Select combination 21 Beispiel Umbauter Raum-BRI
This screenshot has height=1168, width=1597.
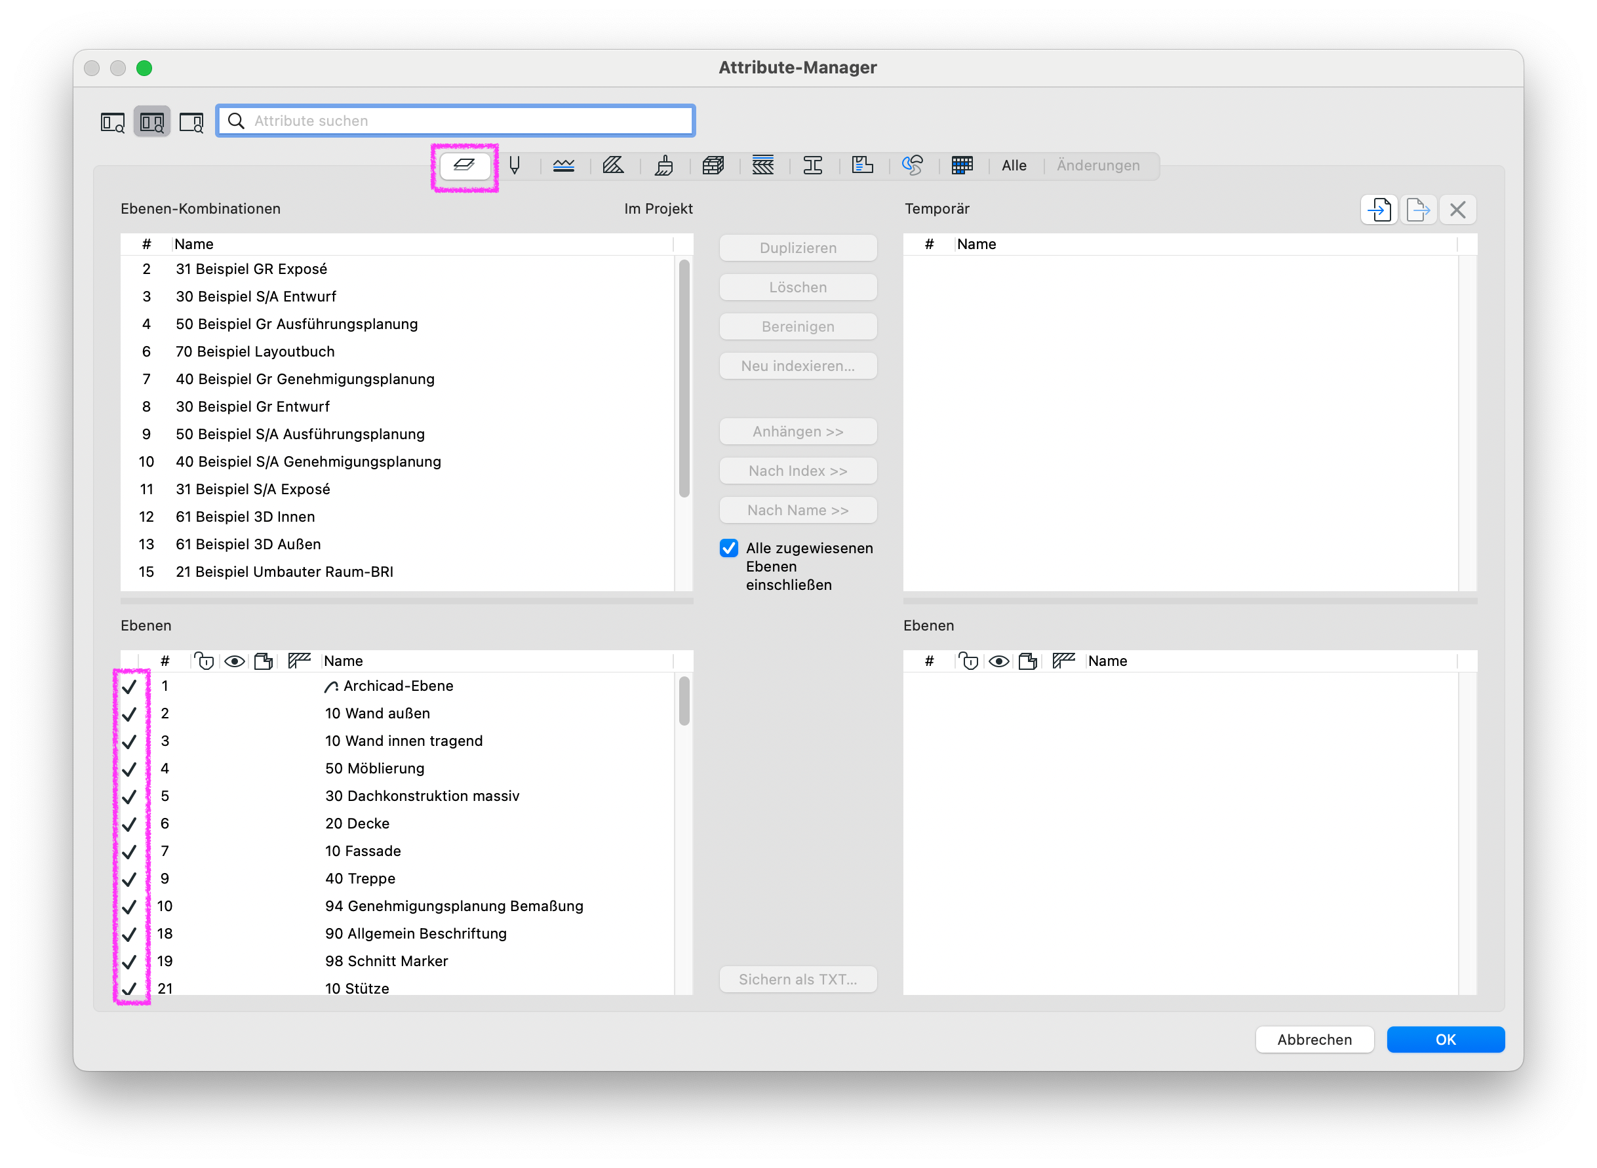click(397, 572)
